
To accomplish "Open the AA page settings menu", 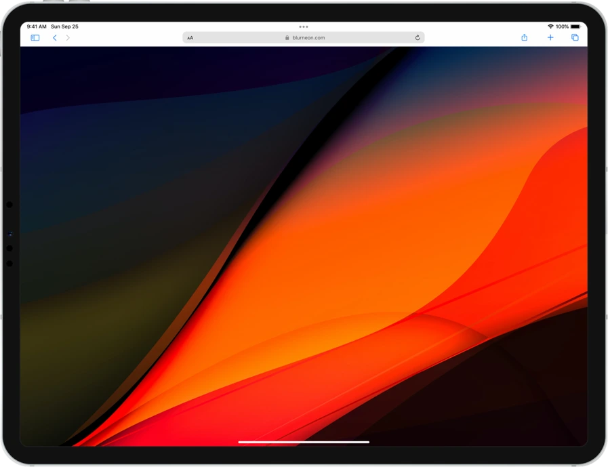I will tap(190, 38).
